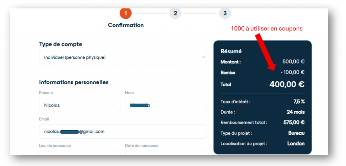Screen dimensions: 346x166
Task: Click the Confirmation step label
Action: tap(126, 25)
